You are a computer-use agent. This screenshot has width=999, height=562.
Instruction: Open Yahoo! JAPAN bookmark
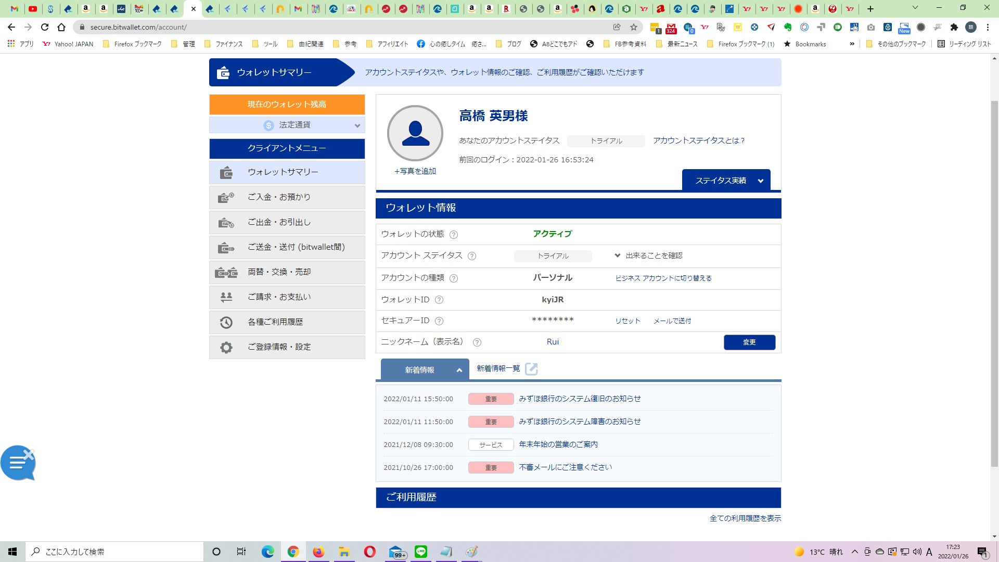click(x=68, y=44)
